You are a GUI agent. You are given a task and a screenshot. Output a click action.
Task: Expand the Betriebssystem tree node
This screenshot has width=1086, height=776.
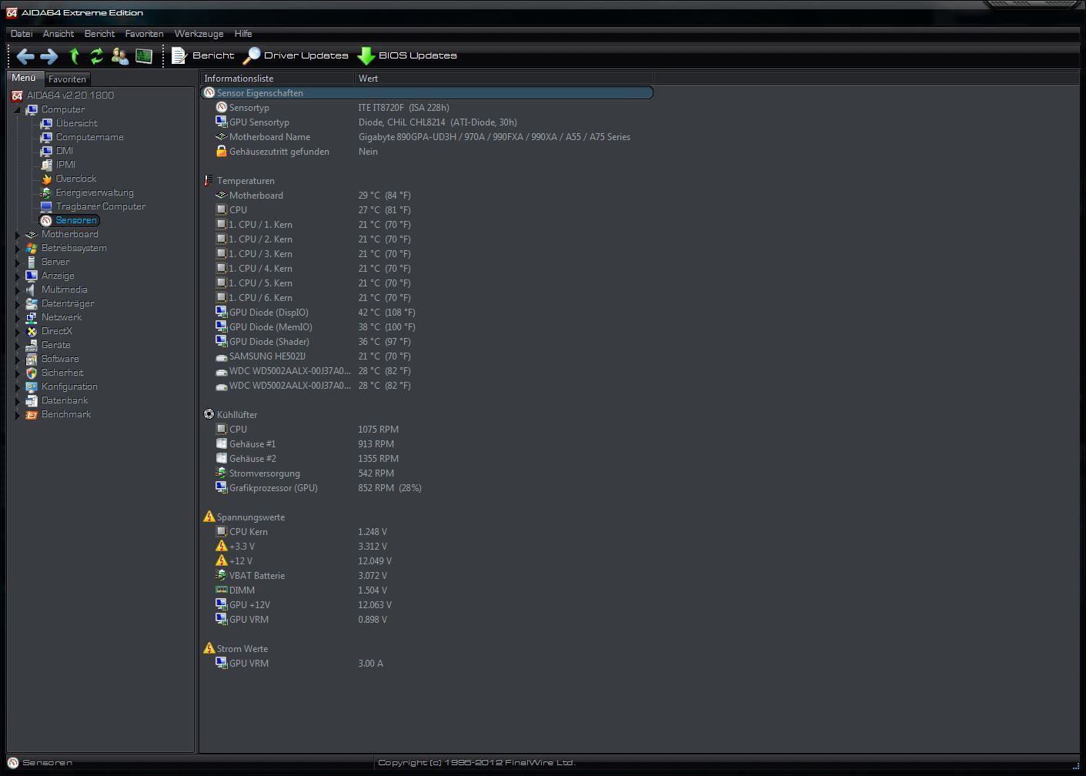pyautogui.click(x=18, y=248)
